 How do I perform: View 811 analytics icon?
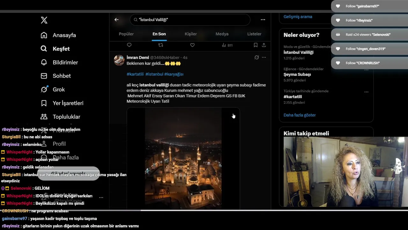point(224,45)
